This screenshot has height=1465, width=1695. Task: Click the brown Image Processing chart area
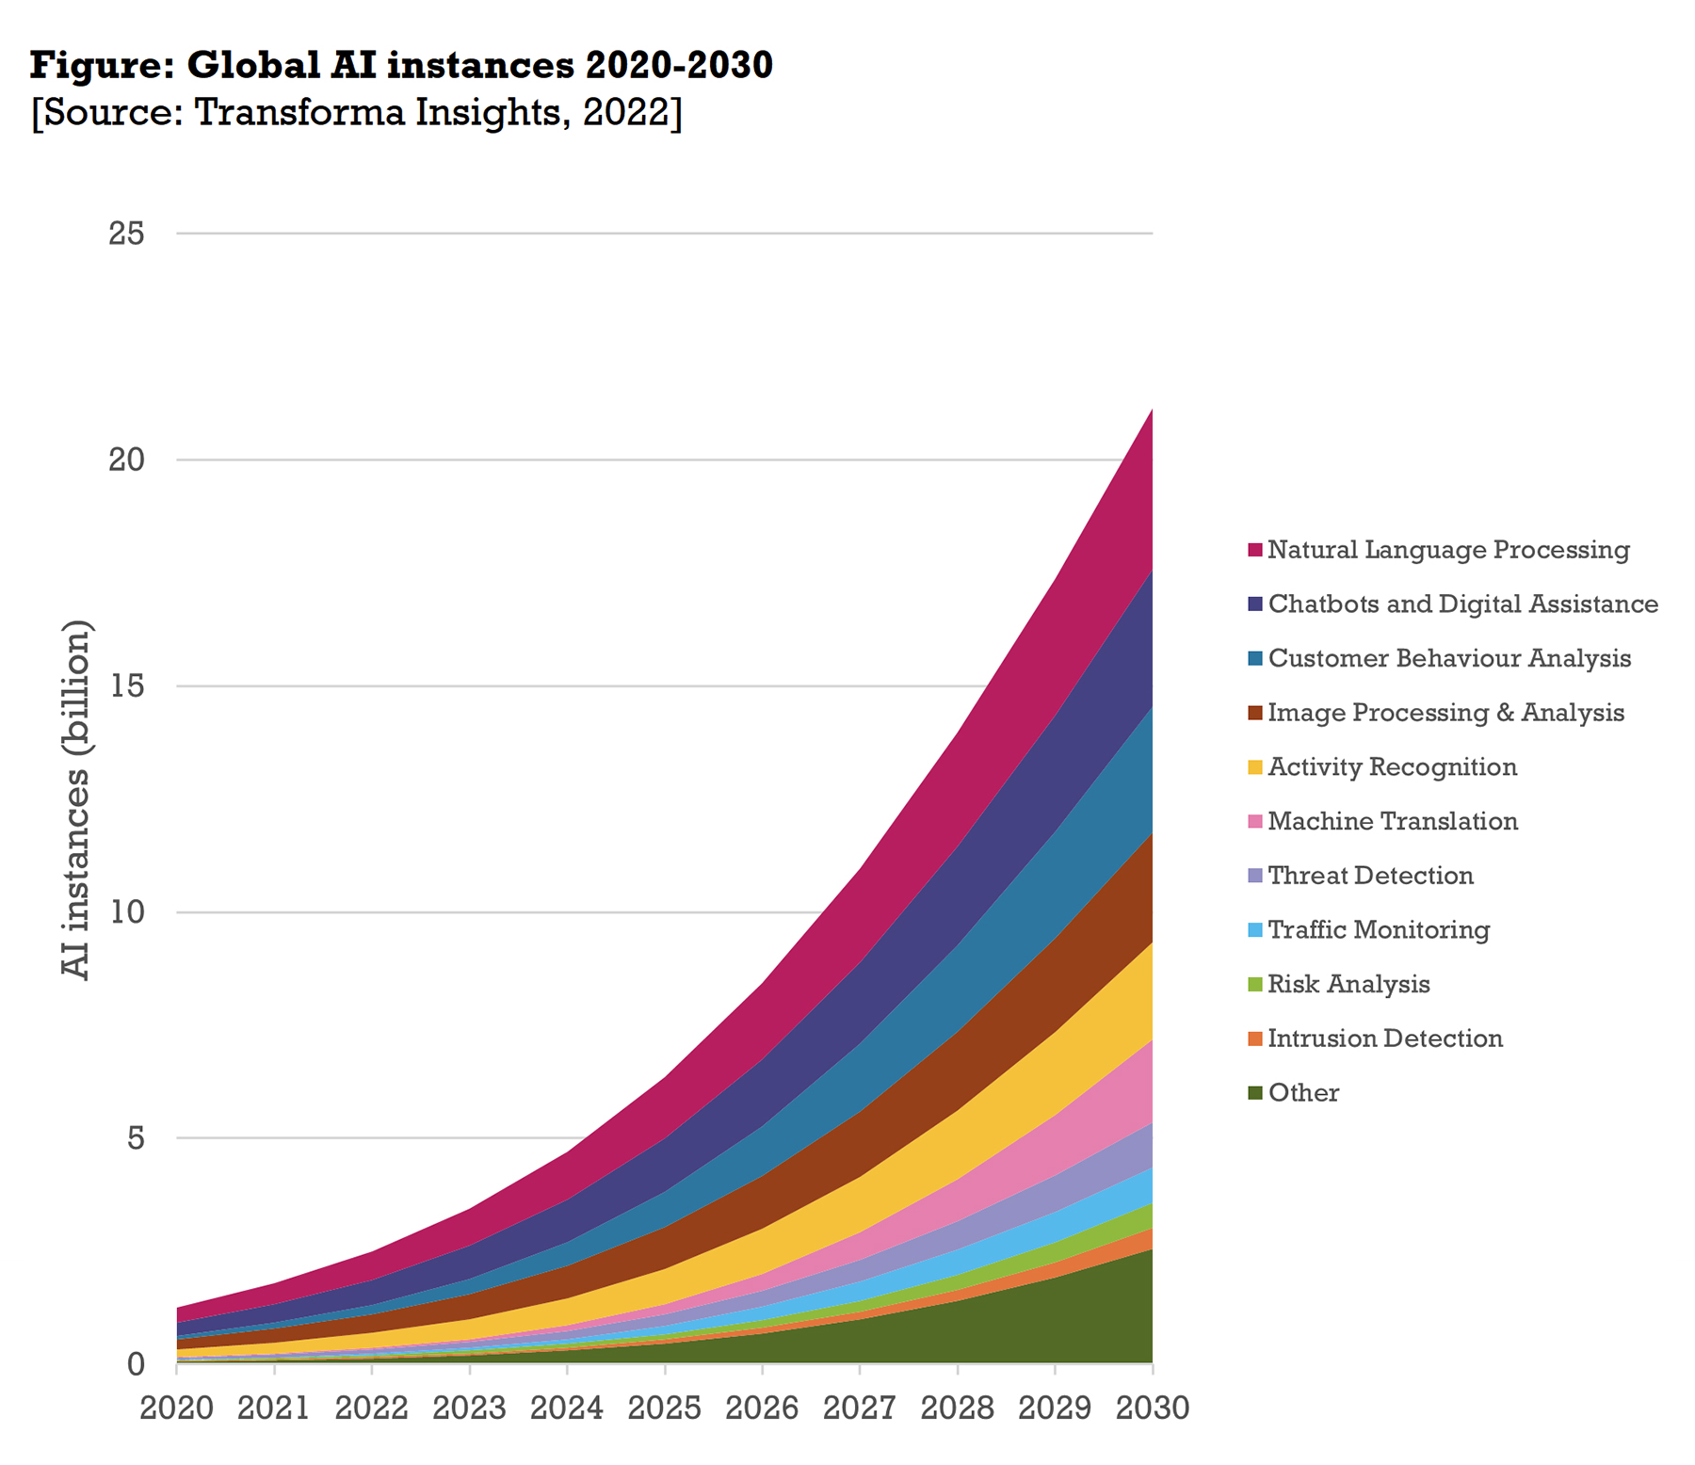[1055, 984]
